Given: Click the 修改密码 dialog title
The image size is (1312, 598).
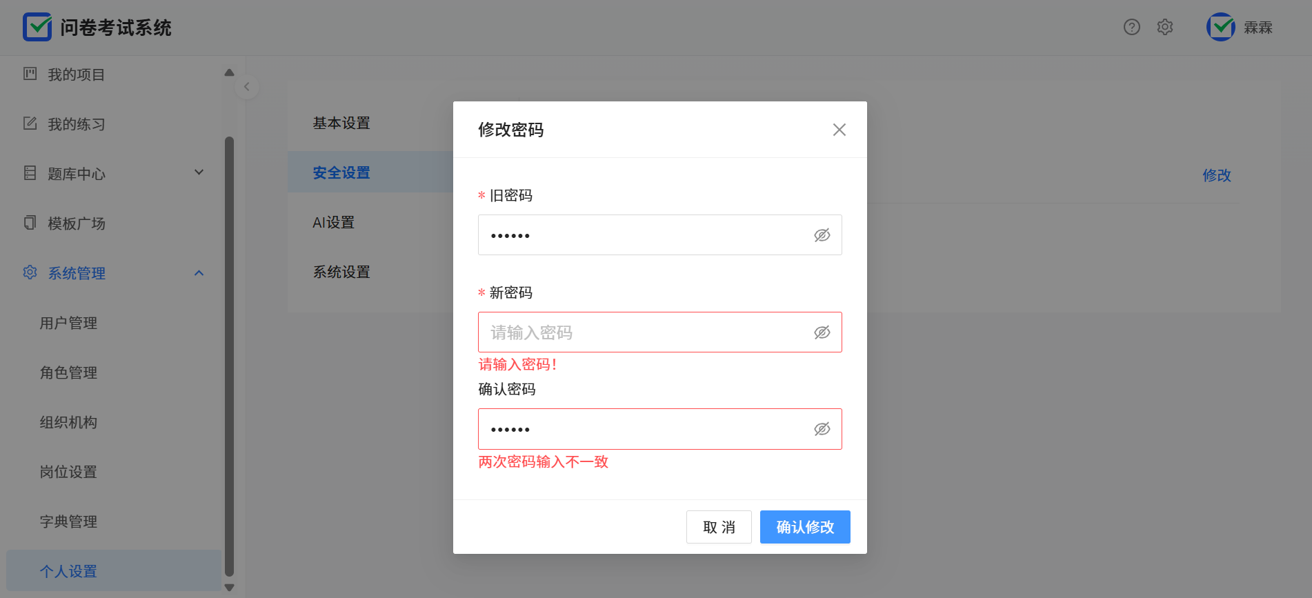Looking at the screenshot, I should tap(511, 130).
